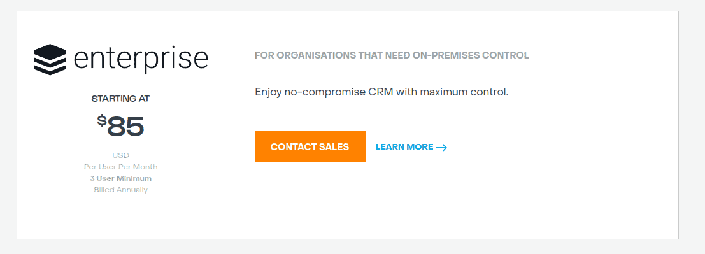Viewport: 705px width, 254px height.
Task: Select the Contact Sales orange button
Action: click(310, 146)
